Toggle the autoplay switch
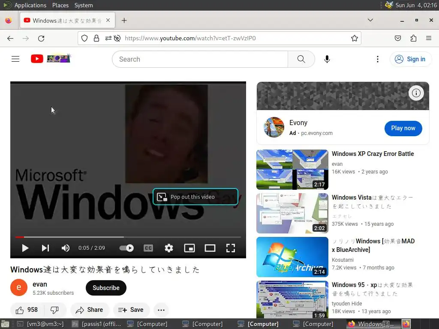 [126, 248]
